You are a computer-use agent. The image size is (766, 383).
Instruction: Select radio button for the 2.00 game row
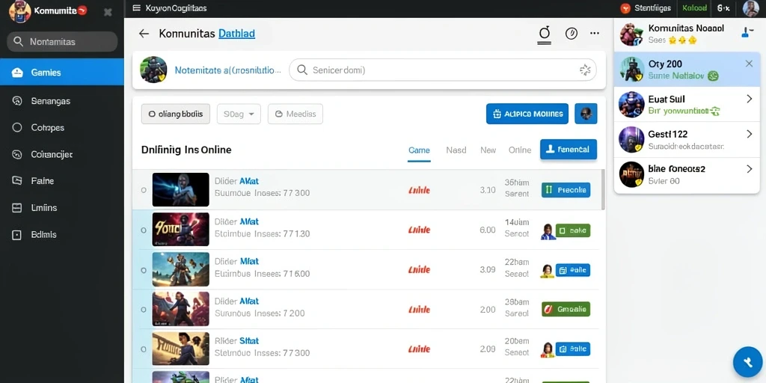click(x=144, y=309)
